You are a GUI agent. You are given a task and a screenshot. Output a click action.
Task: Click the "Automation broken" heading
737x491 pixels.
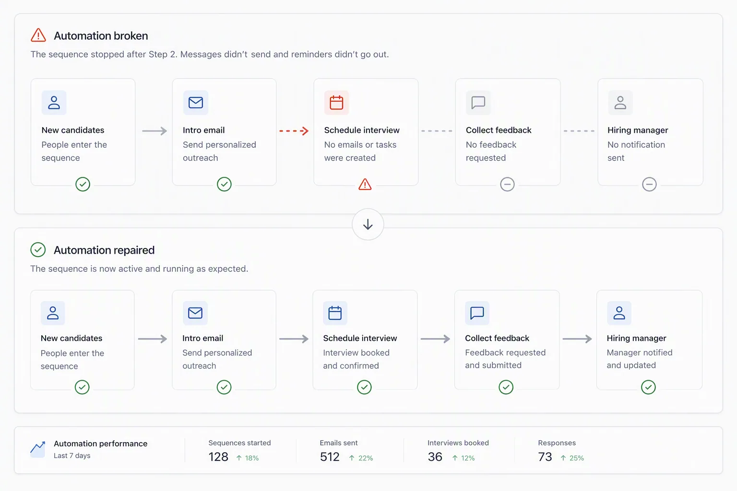[101, 36]
